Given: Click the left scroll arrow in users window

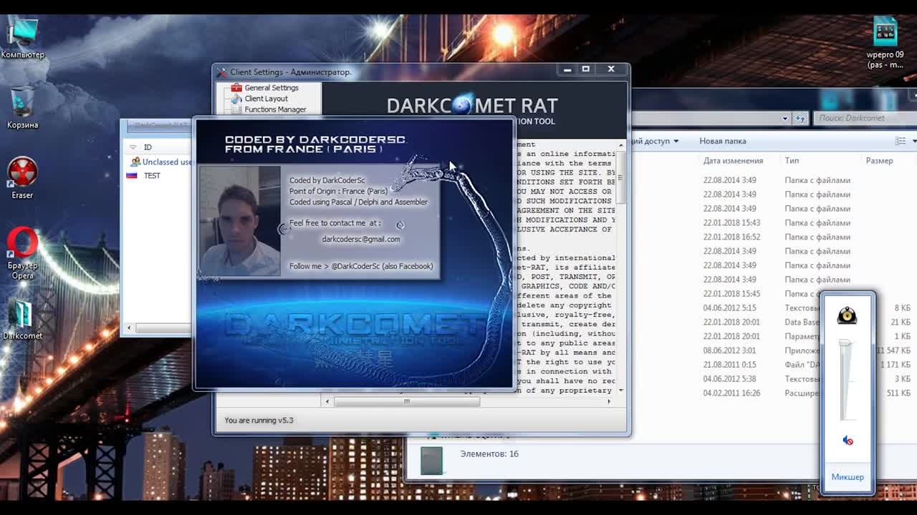Looking at the screenshot, I should pos(130,328).
